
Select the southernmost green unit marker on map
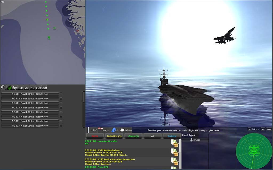(x=49, y=38)
